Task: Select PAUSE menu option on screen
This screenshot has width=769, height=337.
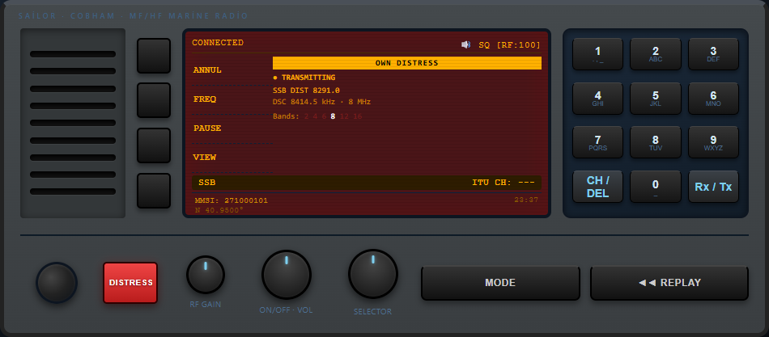Action: (x=207, y=128)
